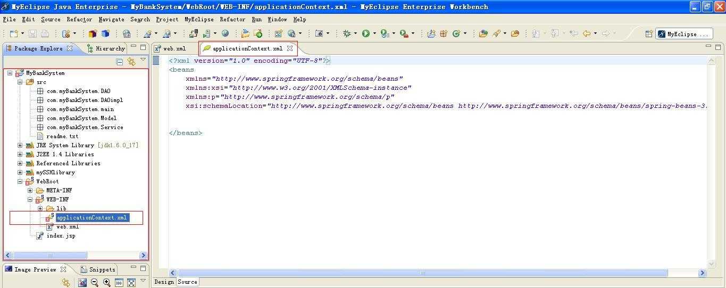Open the New file dropdown arrow
The image size is (726, 288).
coord(22,33)
